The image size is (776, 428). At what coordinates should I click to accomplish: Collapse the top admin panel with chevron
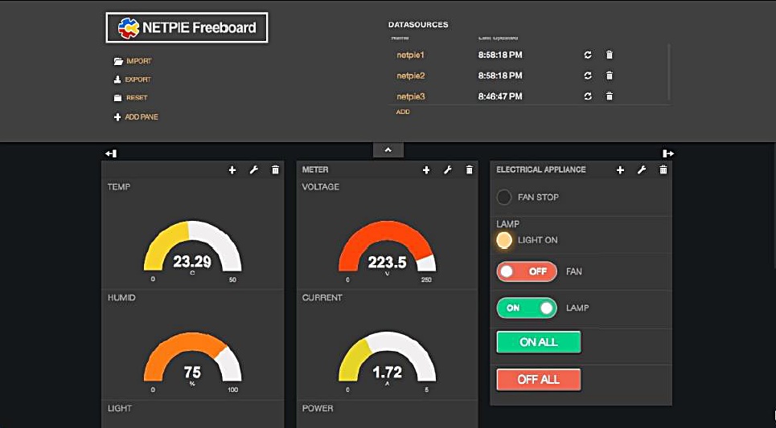pyautogui.click(x=388, y=150)
